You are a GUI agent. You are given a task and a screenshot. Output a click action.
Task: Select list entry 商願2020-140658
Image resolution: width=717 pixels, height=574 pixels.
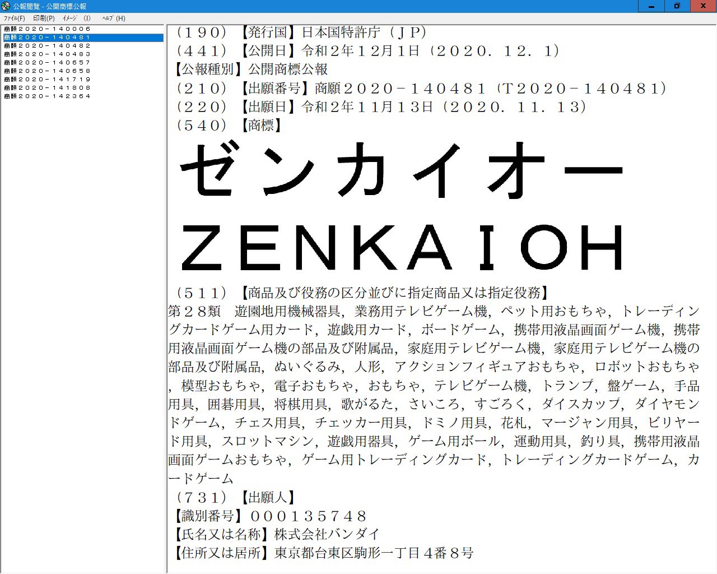coord(47,71)
